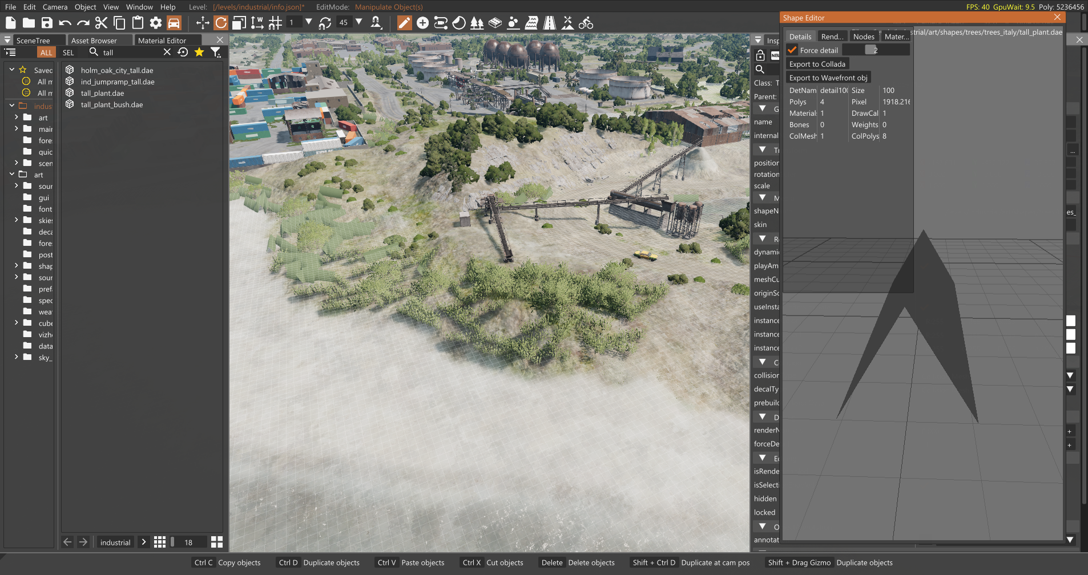Click the search history icon
The width and height of the screenshot is (1088, 575).
(x=183, y=52)
